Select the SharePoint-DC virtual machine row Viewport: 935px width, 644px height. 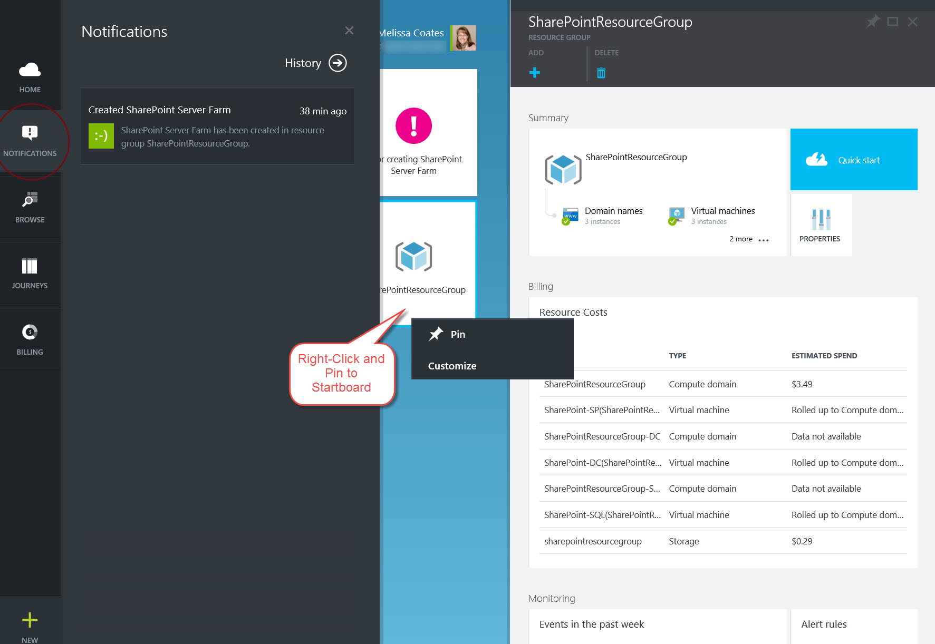point(723,463)
